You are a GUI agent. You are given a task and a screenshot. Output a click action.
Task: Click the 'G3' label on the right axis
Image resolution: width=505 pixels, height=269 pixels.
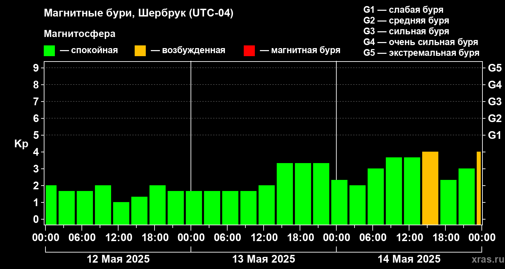click(495, 102)
